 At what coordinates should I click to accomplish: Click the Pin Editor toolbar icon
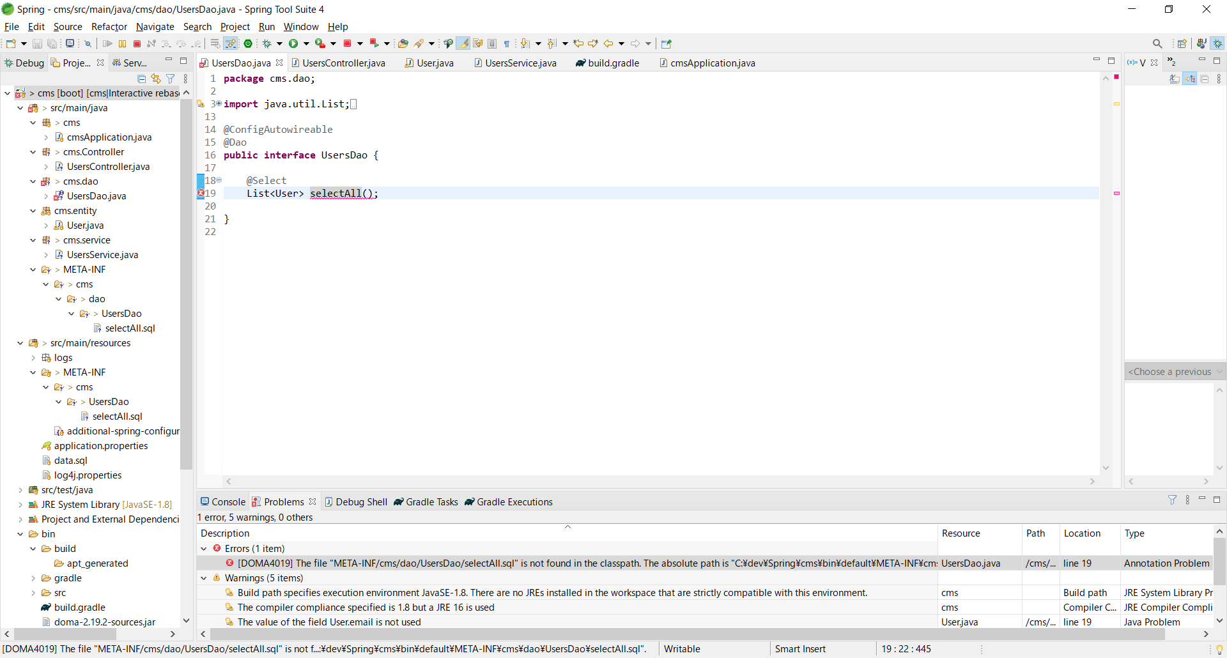(x=667, y=43)
